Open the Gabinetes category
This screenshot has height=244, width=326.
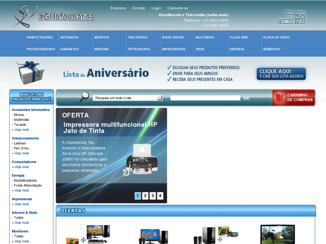click(70, 49)
